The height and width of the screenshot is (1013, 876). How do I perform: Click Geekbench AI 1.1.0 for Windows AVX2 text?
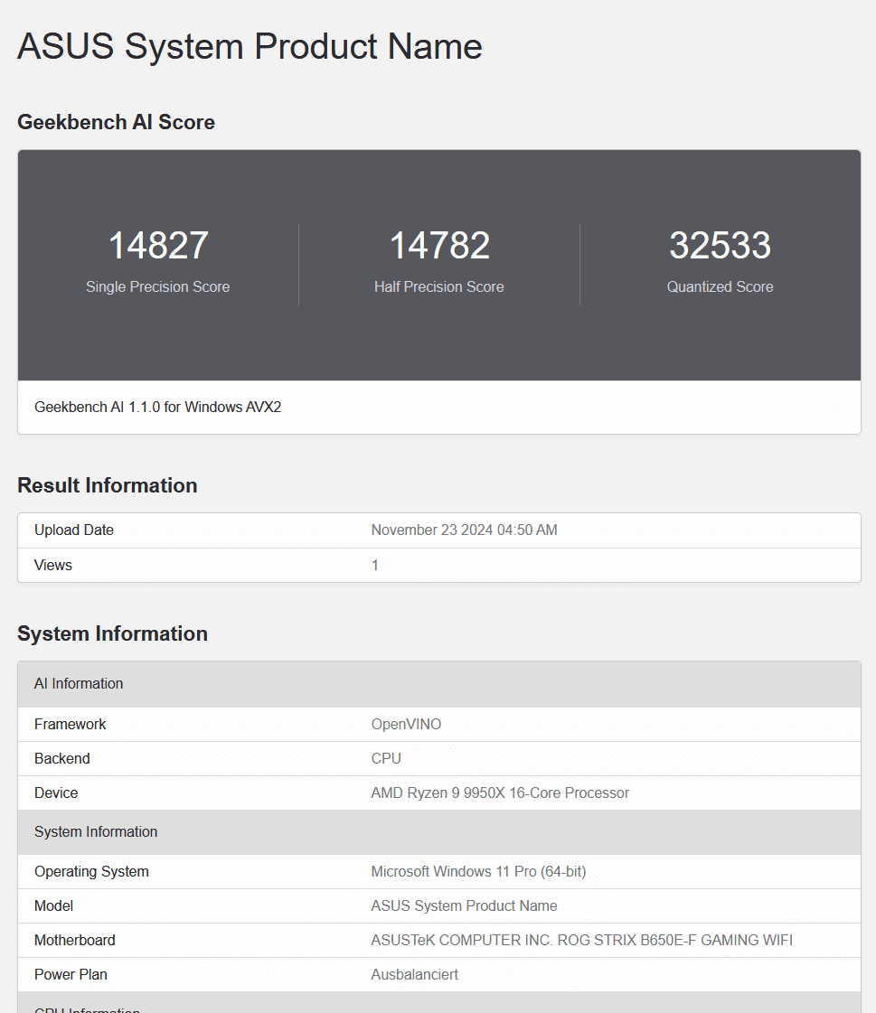click(x=157, y=407)
